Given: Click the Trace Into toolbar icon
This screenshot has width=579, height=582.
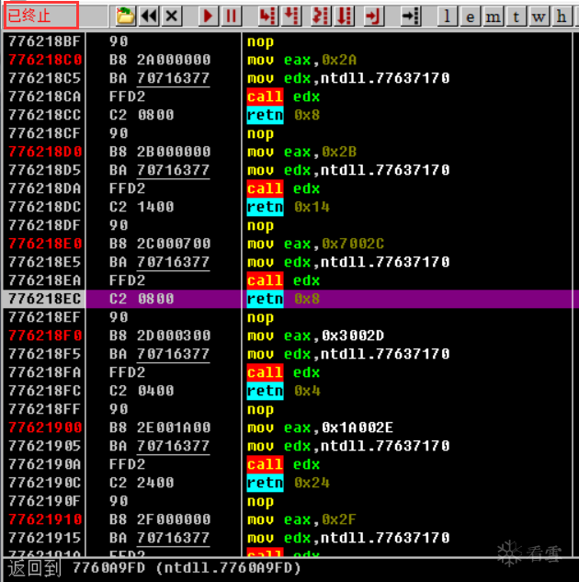Looking at the screenshot, I should [x=321, y=17].
